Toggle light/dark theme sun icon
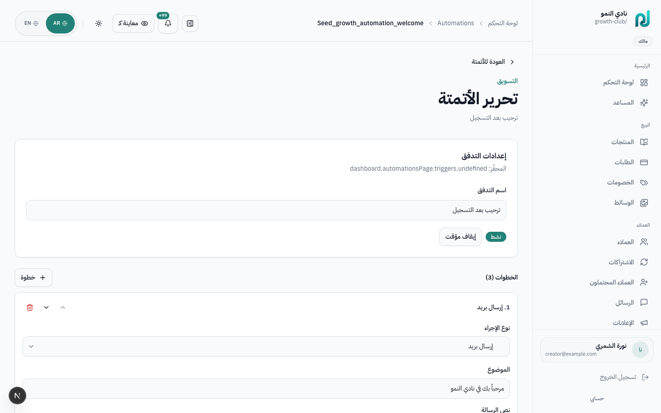This screenshot has height=413, width=661. pos(99,23)
